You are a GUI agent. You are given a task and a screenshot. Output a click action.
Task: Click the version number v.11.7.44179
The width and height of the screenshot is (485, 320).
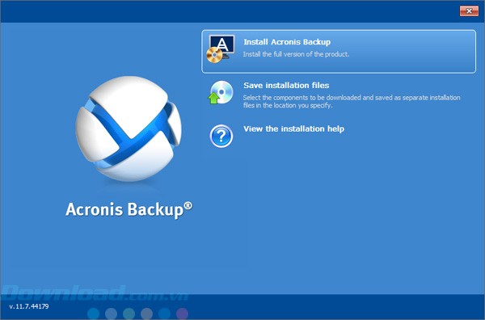click(29, 306)
